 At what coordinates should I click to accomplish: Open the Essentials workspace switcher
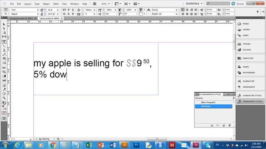194,4
